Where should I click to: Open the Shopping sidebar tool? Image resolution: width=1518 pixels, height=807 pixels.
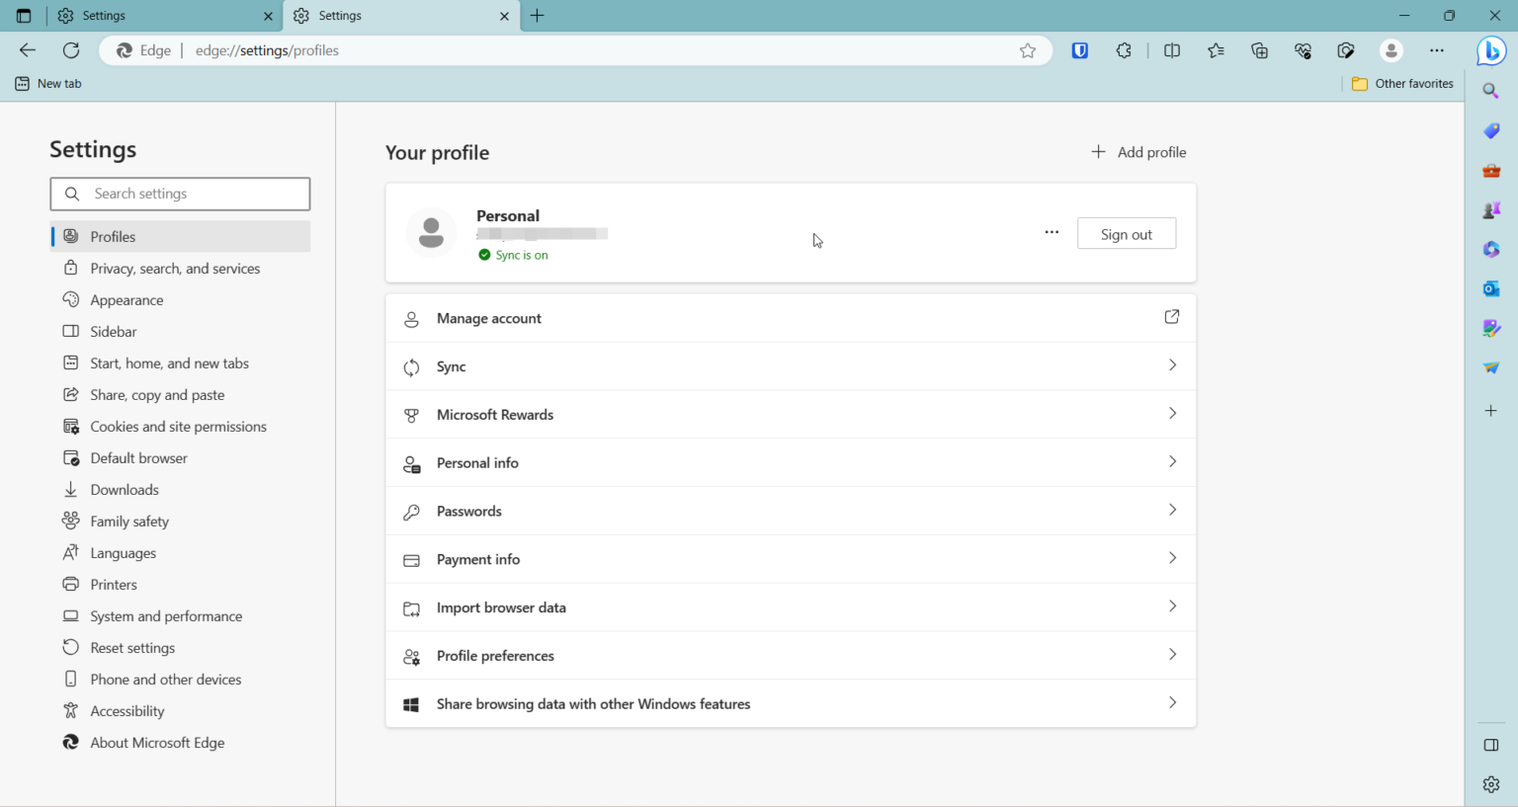point(1491,129)
